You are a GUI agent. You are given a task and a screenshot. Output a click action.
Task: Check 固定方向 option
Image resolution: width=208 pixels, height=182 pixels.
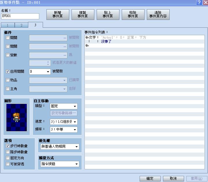(8, 158)
